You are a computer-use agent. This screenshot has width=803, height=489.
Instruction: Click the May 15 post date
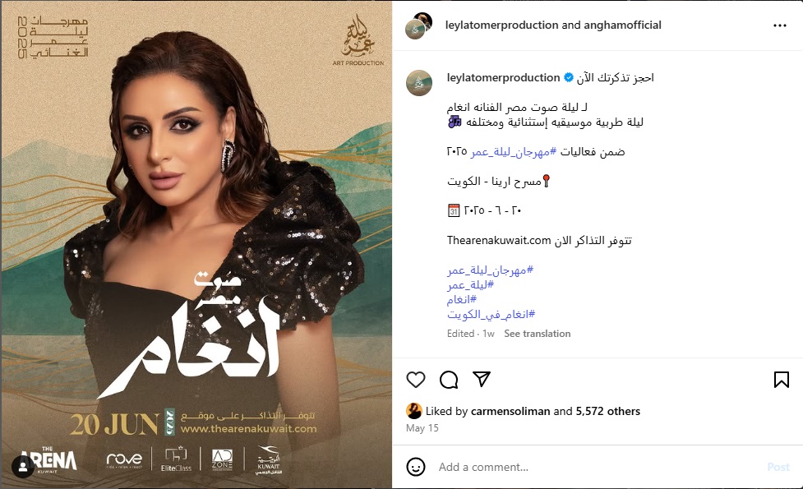click(x=422, y=428)
